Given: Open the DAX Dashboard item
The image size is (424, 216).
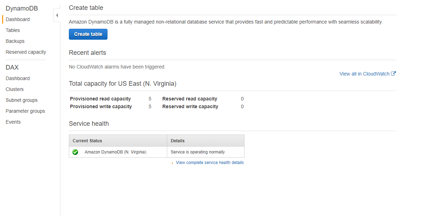Looking at the screenshot, I should tap(18, 78).
